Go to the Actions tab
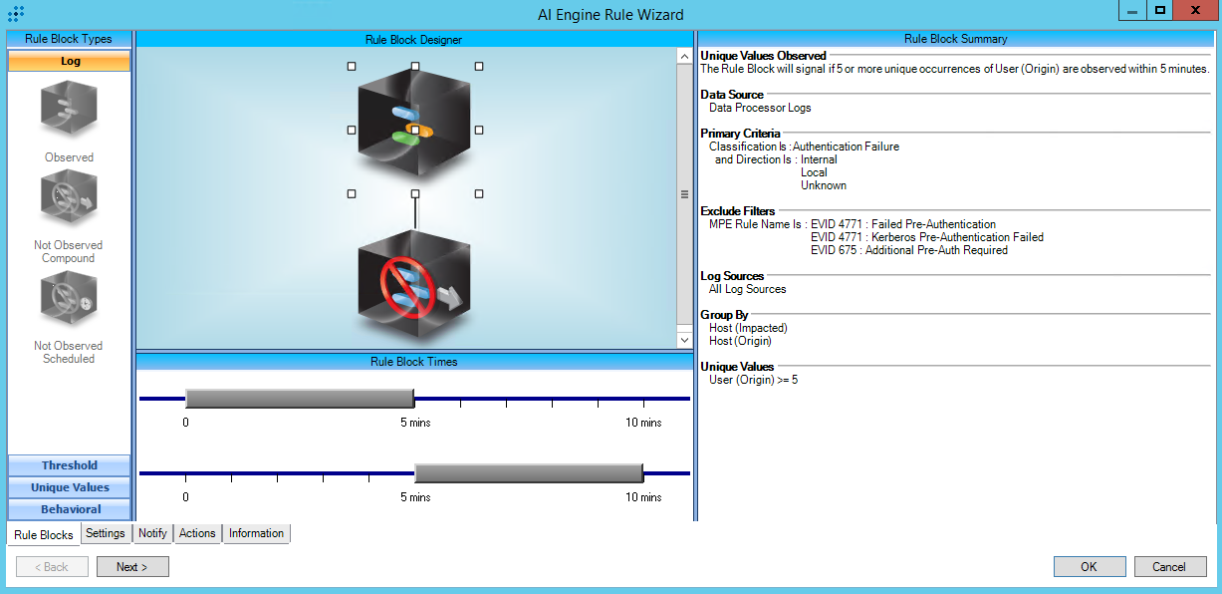 pos(197,533)
